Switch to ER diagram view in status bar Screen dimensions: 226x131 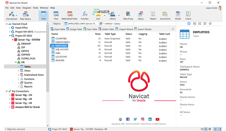coord(210,129)
